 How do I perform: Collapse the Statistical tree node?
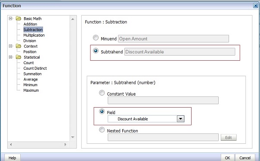click(11, 57)
